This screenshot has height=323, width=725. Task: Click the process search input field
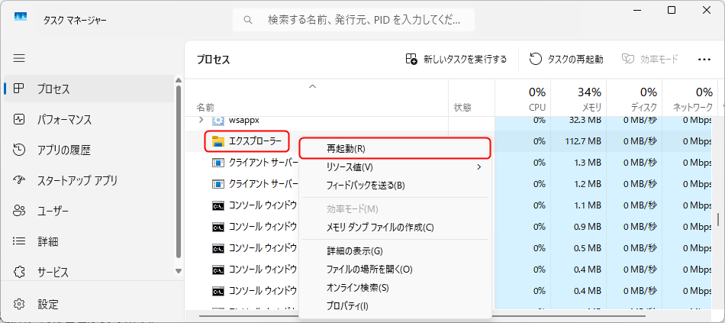(353, 20)
